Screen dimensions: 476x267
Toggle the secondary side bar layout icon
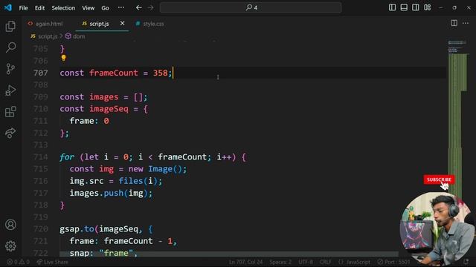coord(416,7)
